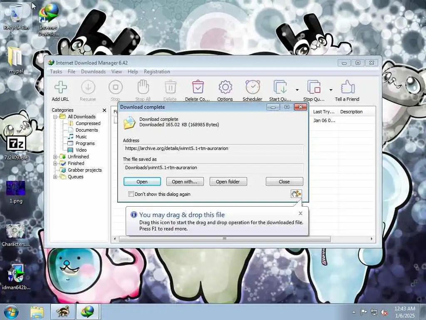
Task: Click the IDM taskbar icon
Action: click(x=88, y=312)
